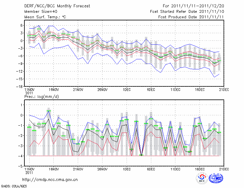Image resolution: width=244 pixels, height=188 pixels.
Task: Click 21NOV on the precipitation chart axis
Action: tap(78, 169)
